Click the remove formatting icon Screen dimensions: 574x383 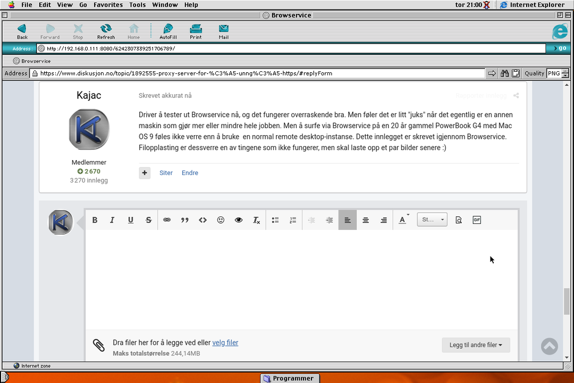pos(257,220)
